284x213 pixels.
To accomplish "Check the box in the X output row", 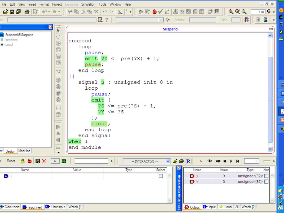I will [x=266, y=176].
